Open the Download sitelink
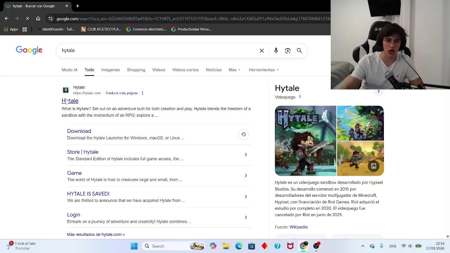This screenshot has height=253, width=450. tap(79, 131)
